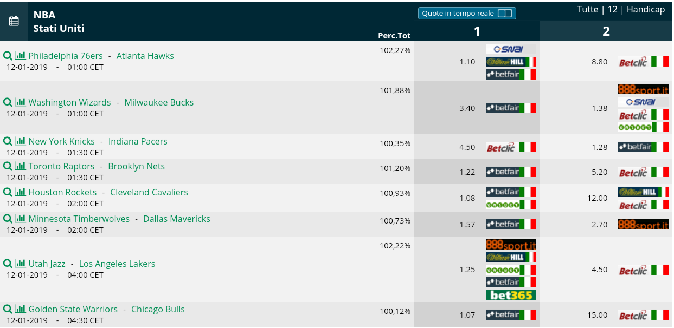The width and height of the screenshot is (674, 328).
Task: Click Betfair logo beside Warriors odds 1.07
Action: 511,314
